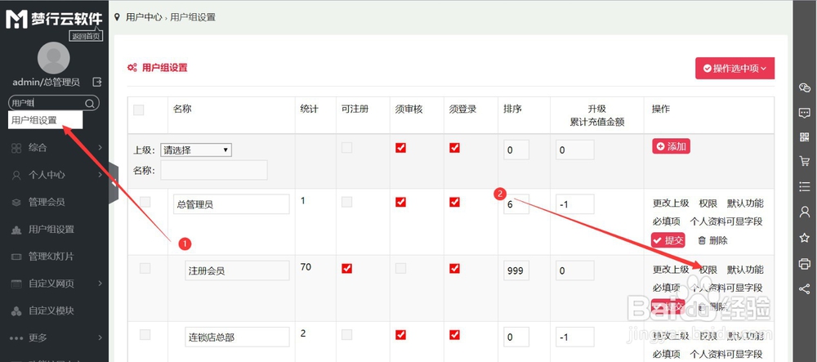This screenshot has height=362, width=817.
Task: Collapse the sidebar with the arrow handle
Action: pyautogui.click(x=114, y=182)
